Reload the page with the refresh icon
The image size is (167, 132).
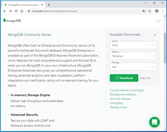16,11
